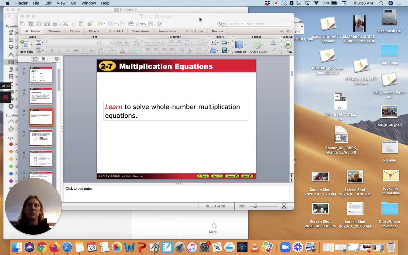Toggle Superscript formatting
Screen dimensions: 408x255
[x=84, y=50]
